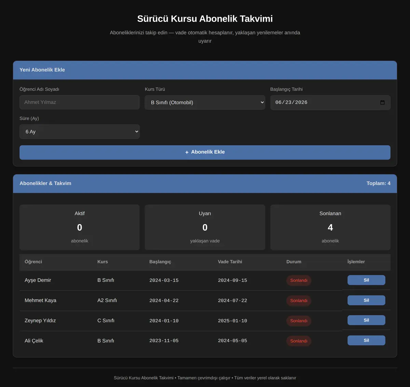
Task: Click Sonlandı badge in Ayşe Demir's row
Action: pyautogui.click(x=299, y=280)
